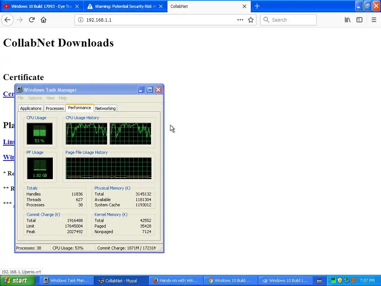
Task: Switch to the Processes tab
Action: point(55,108)
